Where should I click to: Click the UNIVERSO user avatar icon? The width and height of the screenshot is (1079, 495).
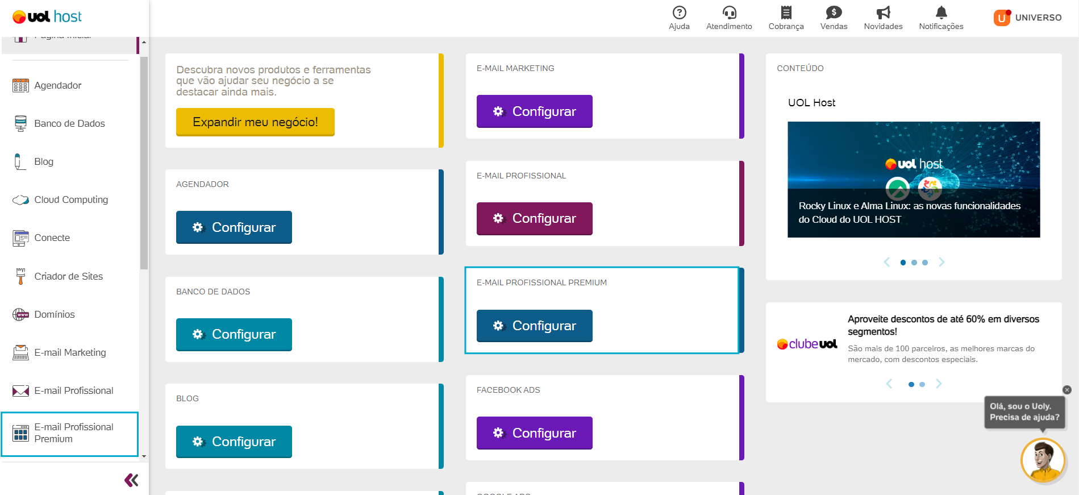click(1002, 18)
